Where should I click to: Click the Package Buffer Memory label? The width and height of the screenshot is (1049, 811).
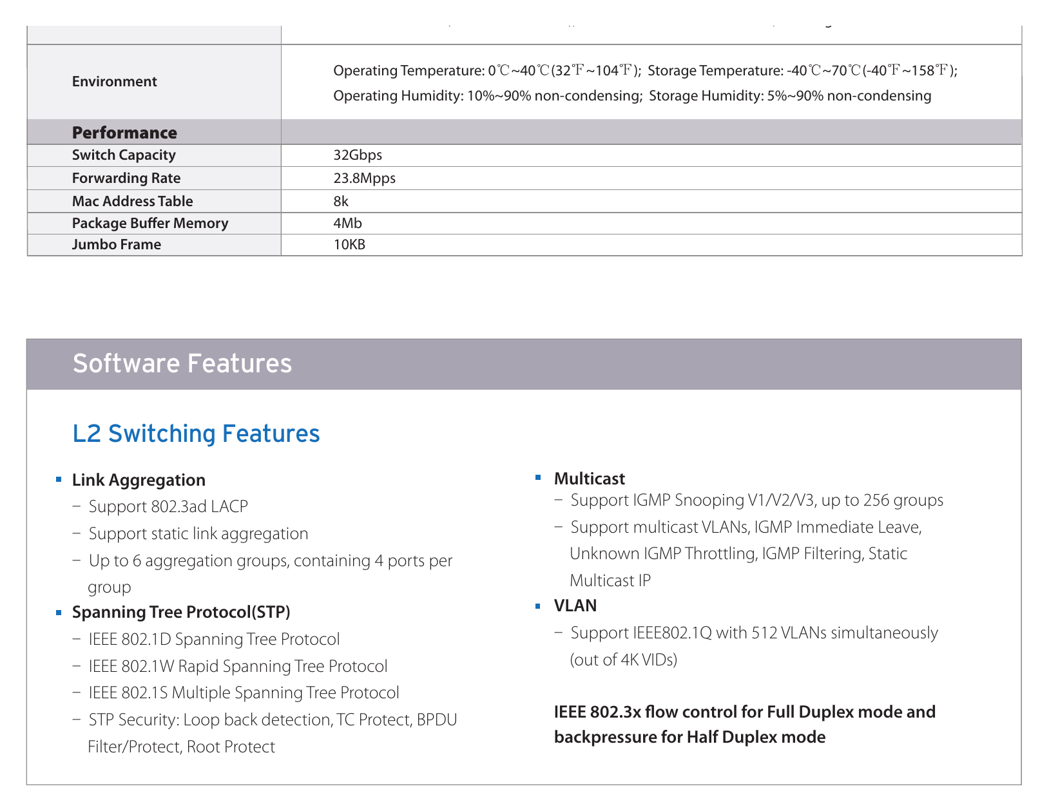pyautogui.click(x=150, y=223)
